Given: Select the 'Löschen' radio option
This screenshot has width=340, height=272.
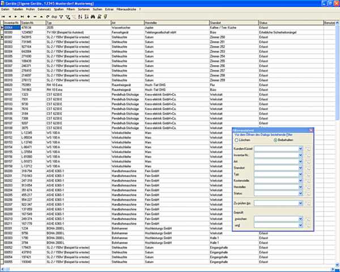Looking at the screenshot, I should click(237, 139).
